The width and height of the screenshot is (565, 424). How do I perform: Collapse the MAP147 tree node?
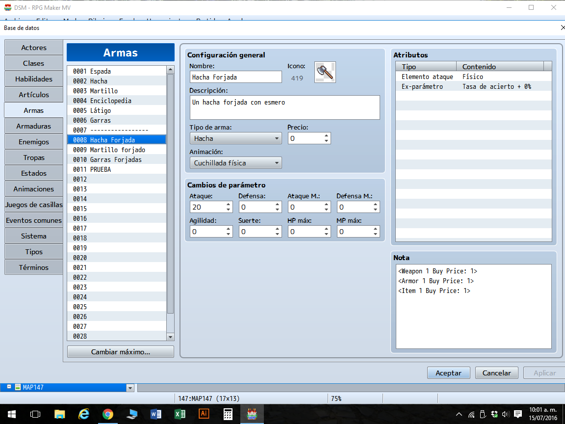pos(9,387)
